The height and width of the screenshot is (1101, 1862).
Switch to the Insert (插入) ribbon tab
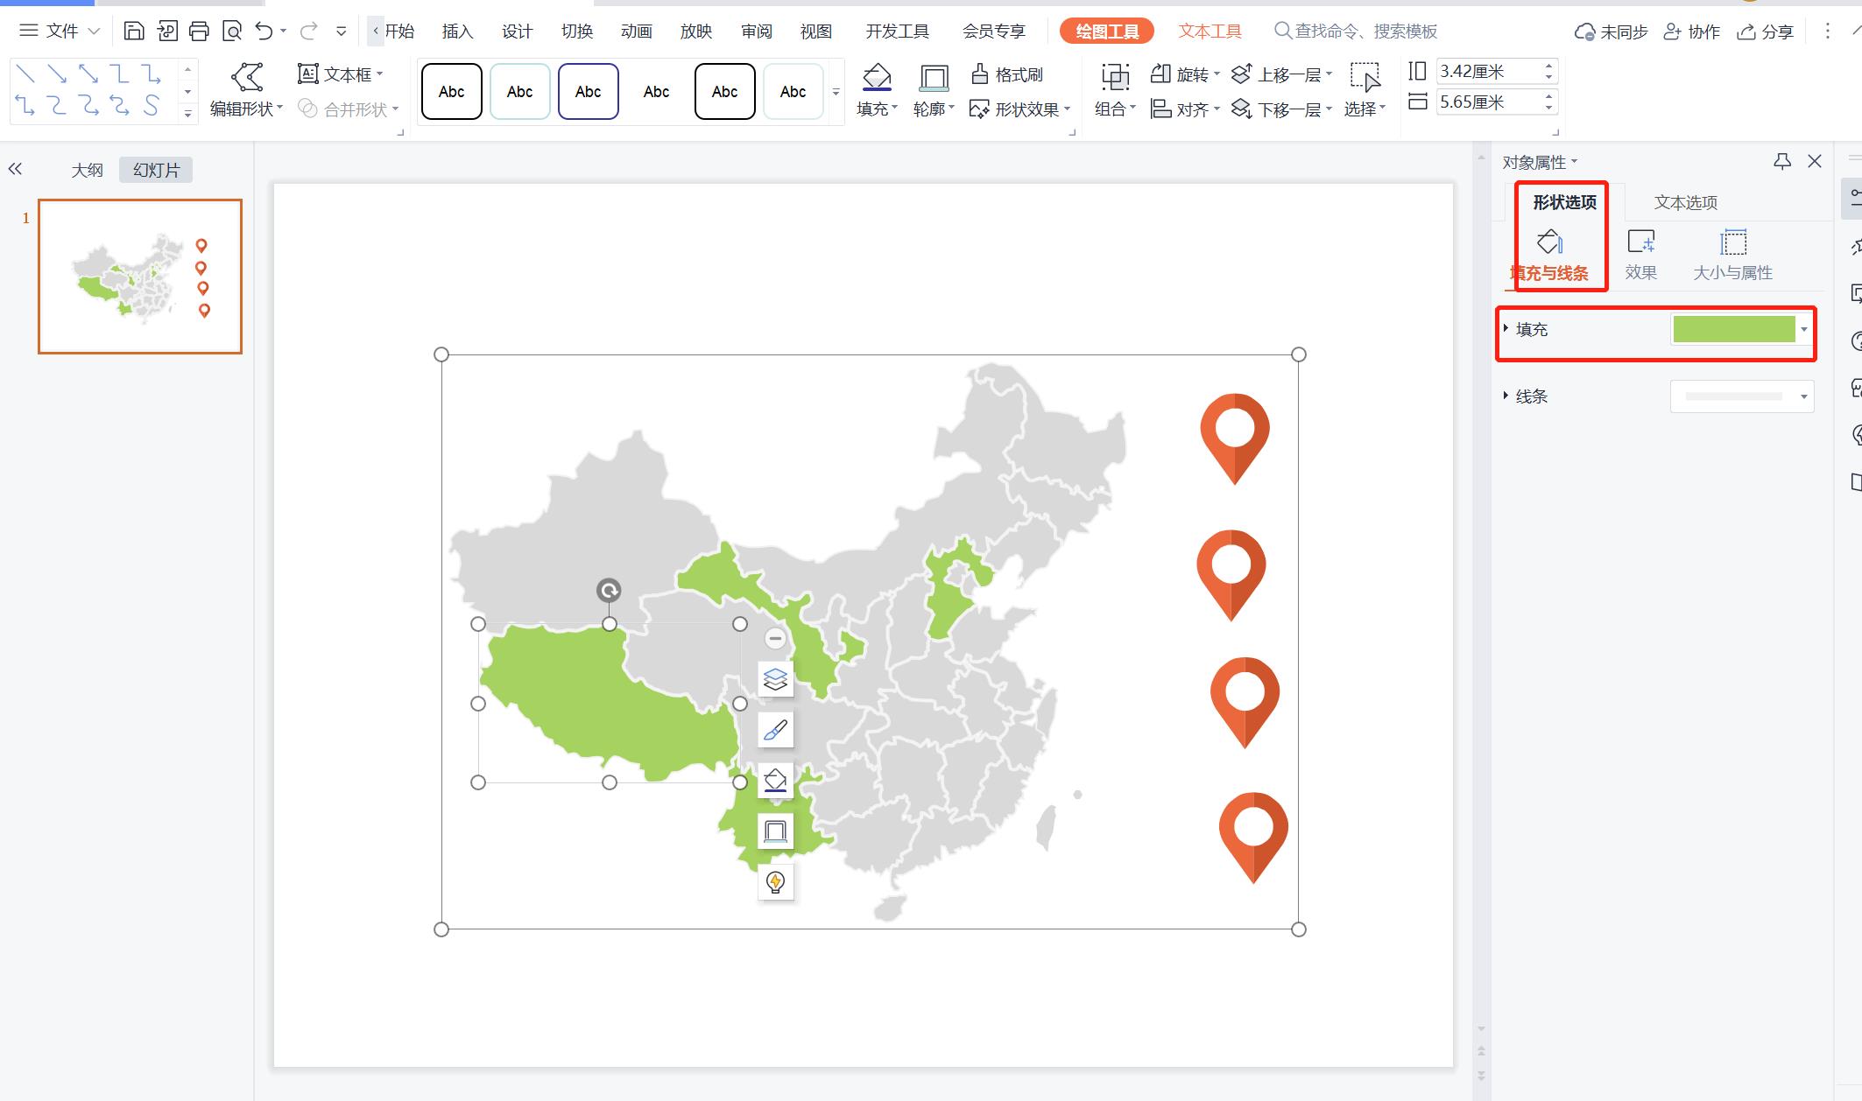pos(456,32)
